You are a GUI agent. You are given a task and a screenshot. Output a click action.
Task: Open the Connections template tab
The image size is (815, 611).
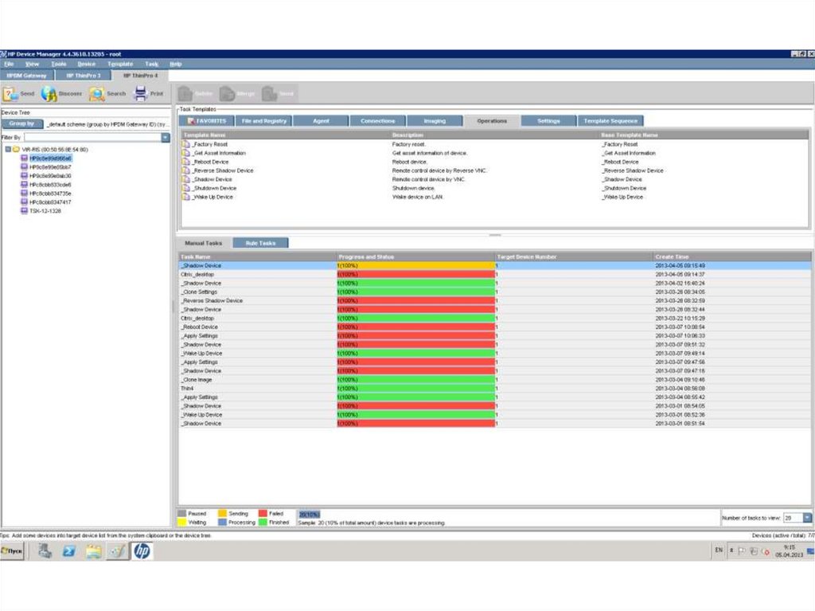[378, 121]
